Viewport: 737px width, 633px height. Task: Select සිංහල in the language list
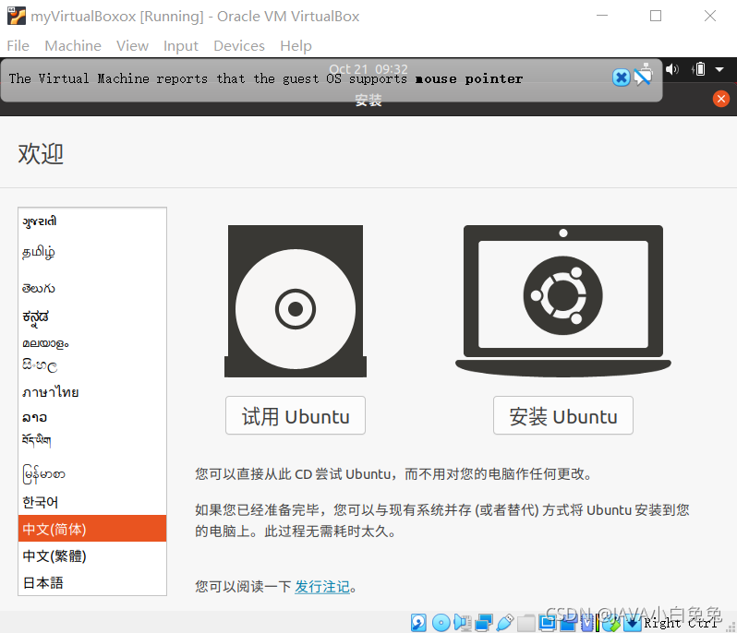click(x=92, y=365)
